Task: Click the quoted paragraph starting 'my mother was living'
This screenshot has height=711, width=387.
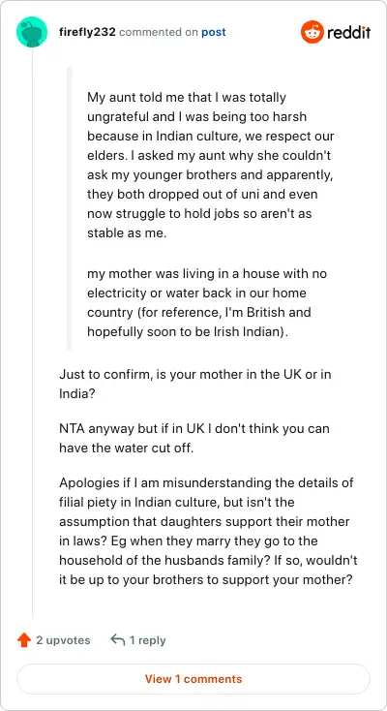Action: (207, 302)
